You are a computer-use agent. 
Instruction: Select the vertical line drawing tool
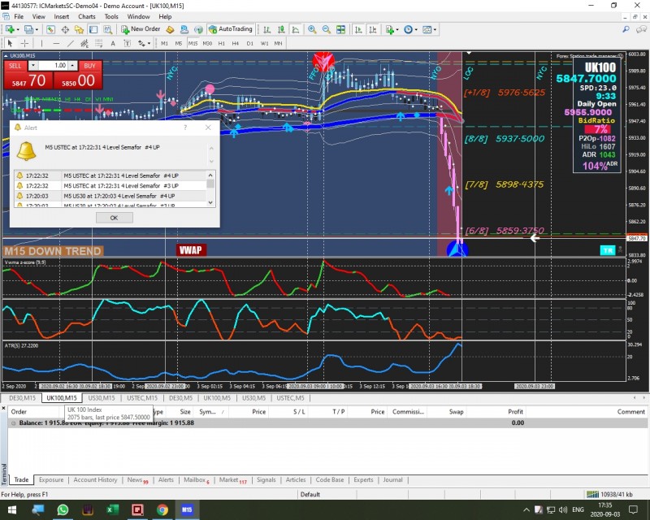tap(43, 43)
